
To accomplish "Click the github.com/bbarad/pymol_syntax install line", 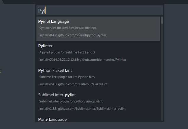I will 73,35.
